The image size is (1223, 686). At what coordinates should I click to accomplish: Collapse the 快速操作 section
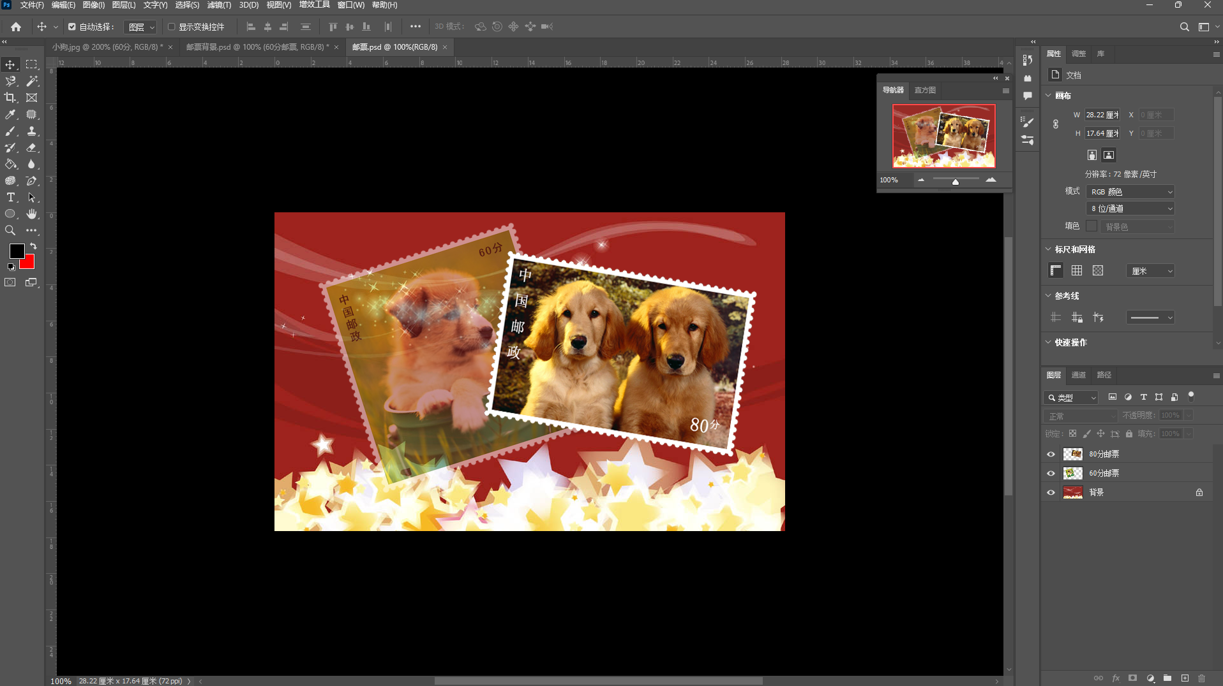point(1048,342)
